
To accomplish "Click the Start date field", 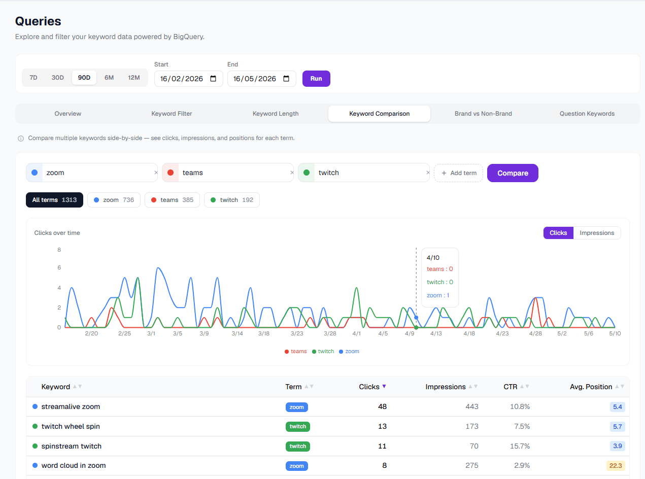I will tap(189, 79).
